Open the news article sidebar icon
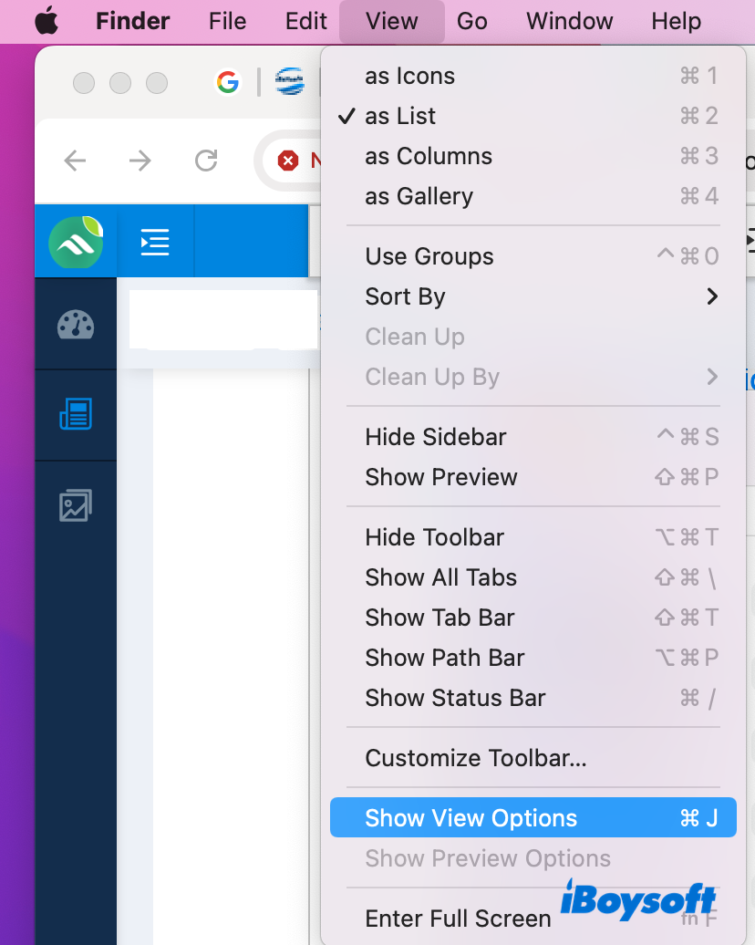The width and height of the screenshot is (755, 945). tap(76, 415)
